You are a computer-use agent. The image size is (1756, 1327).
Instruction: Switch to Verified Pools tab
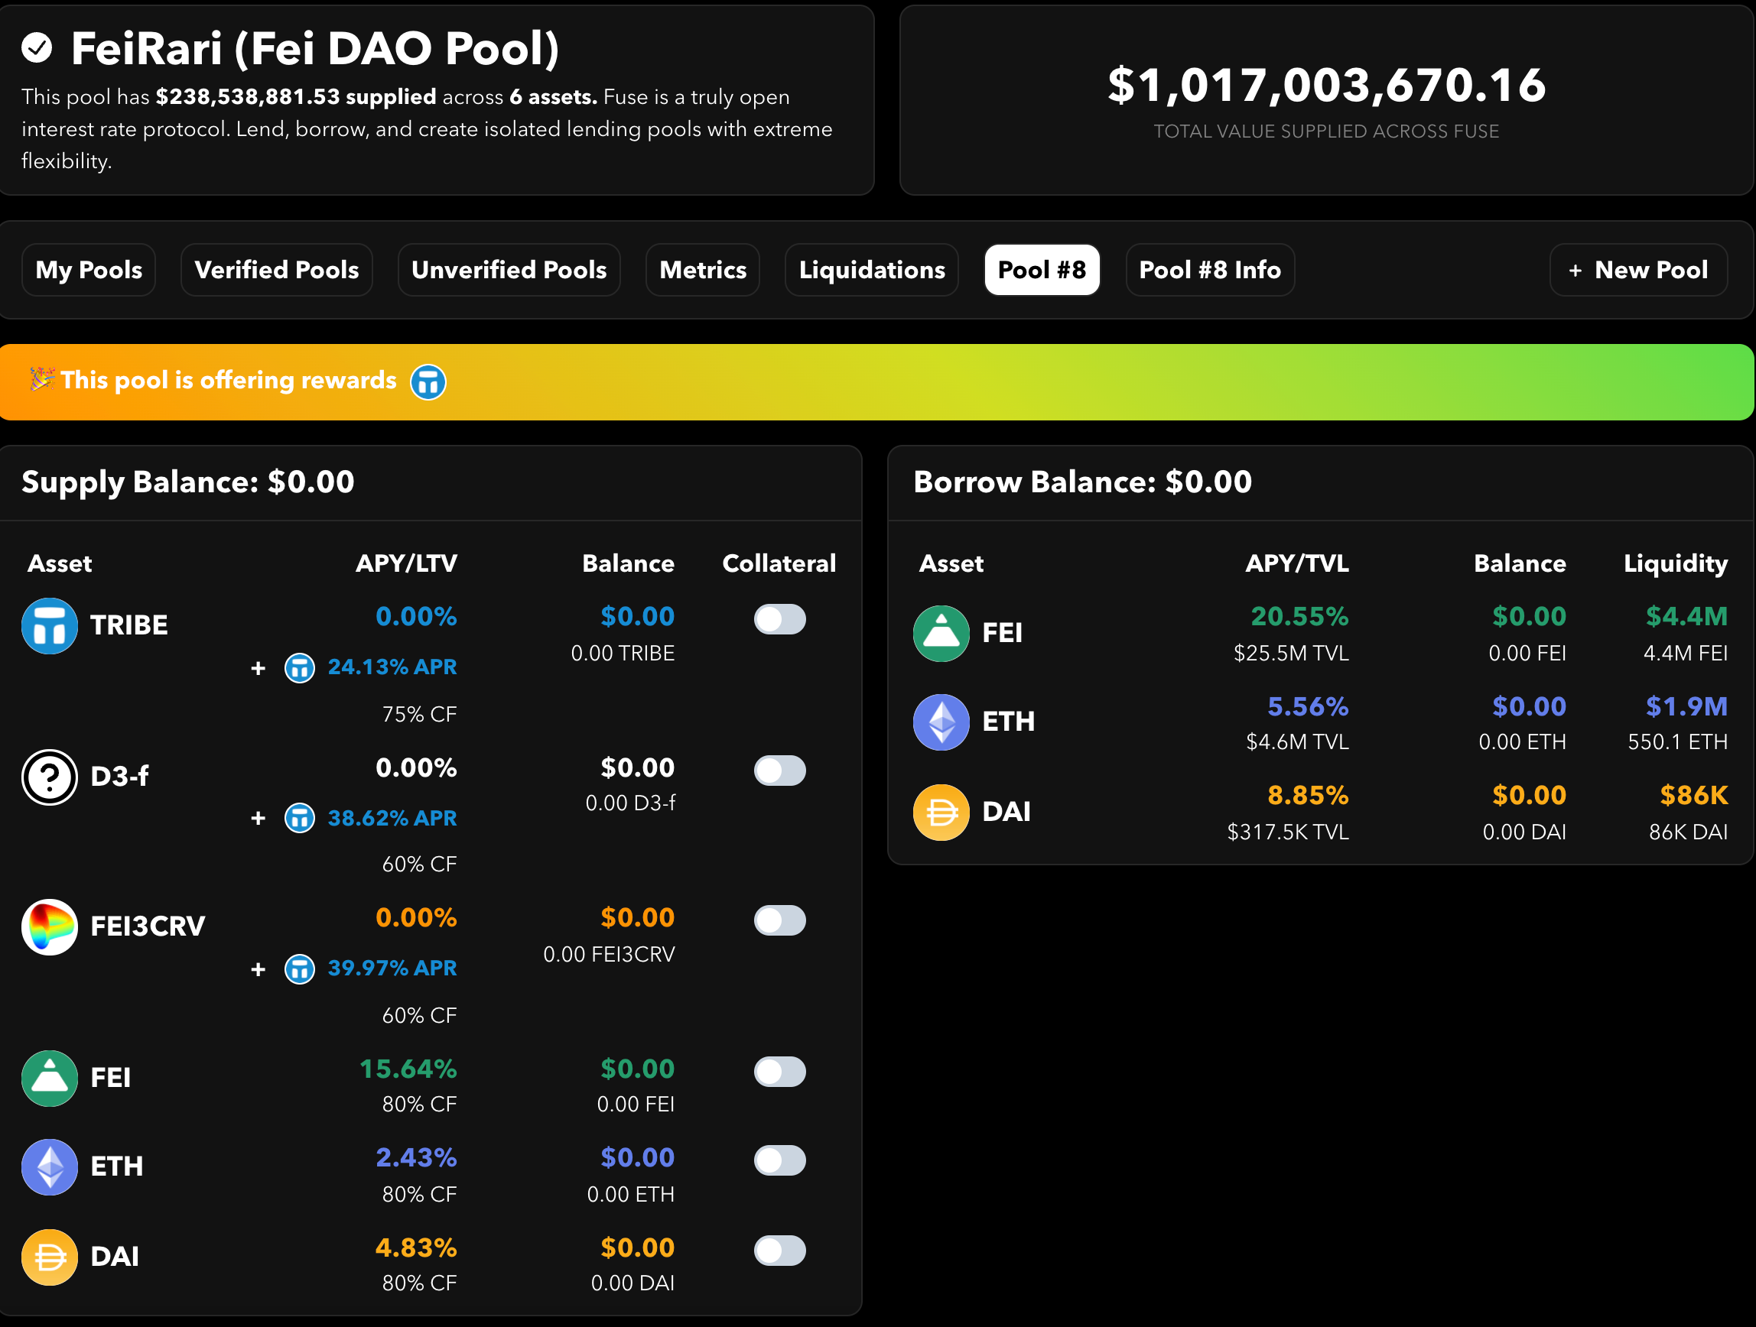[276, 270]
